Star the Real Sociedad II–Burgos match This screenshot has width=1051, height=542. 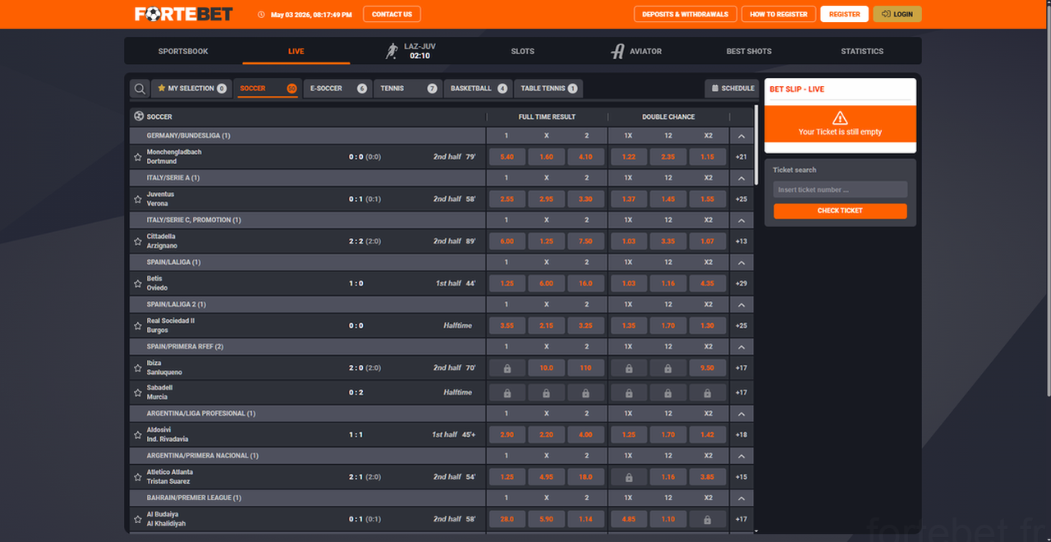tap(138, 326)
